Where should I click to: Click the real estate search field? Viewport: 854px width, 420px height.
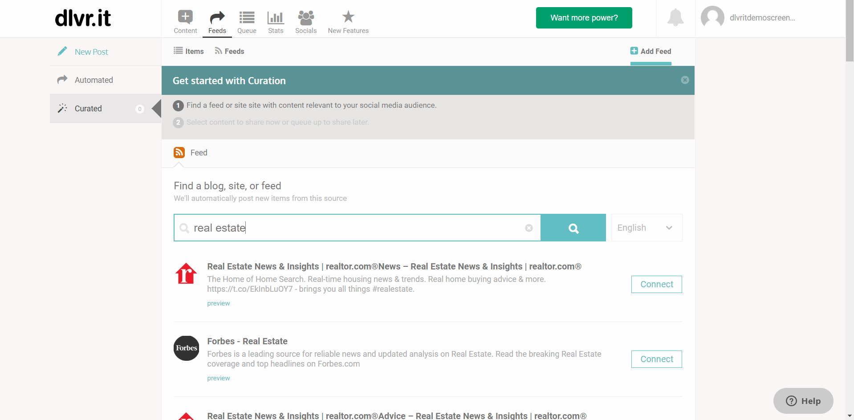click(357, 228)
